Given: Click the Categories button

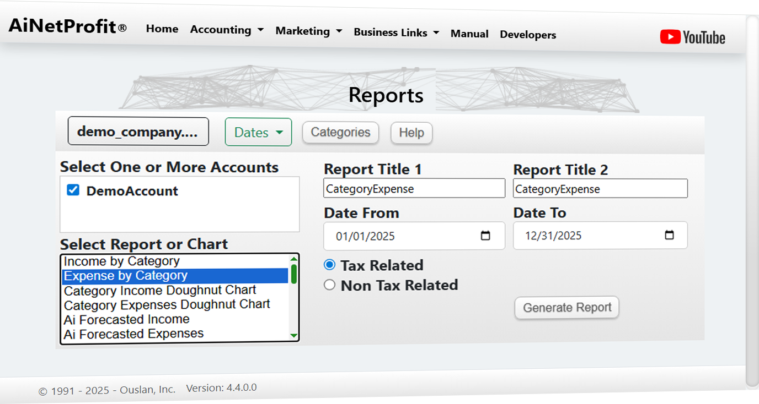Looking at the screenshot, I should 340,133.
